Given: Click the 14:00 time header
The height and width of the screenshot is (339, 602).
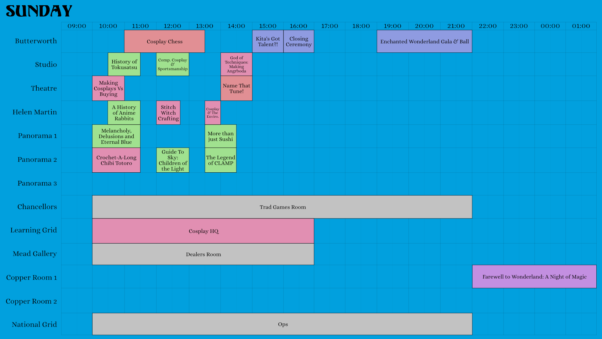Looking at the screenshot, I should pos(236,26).
